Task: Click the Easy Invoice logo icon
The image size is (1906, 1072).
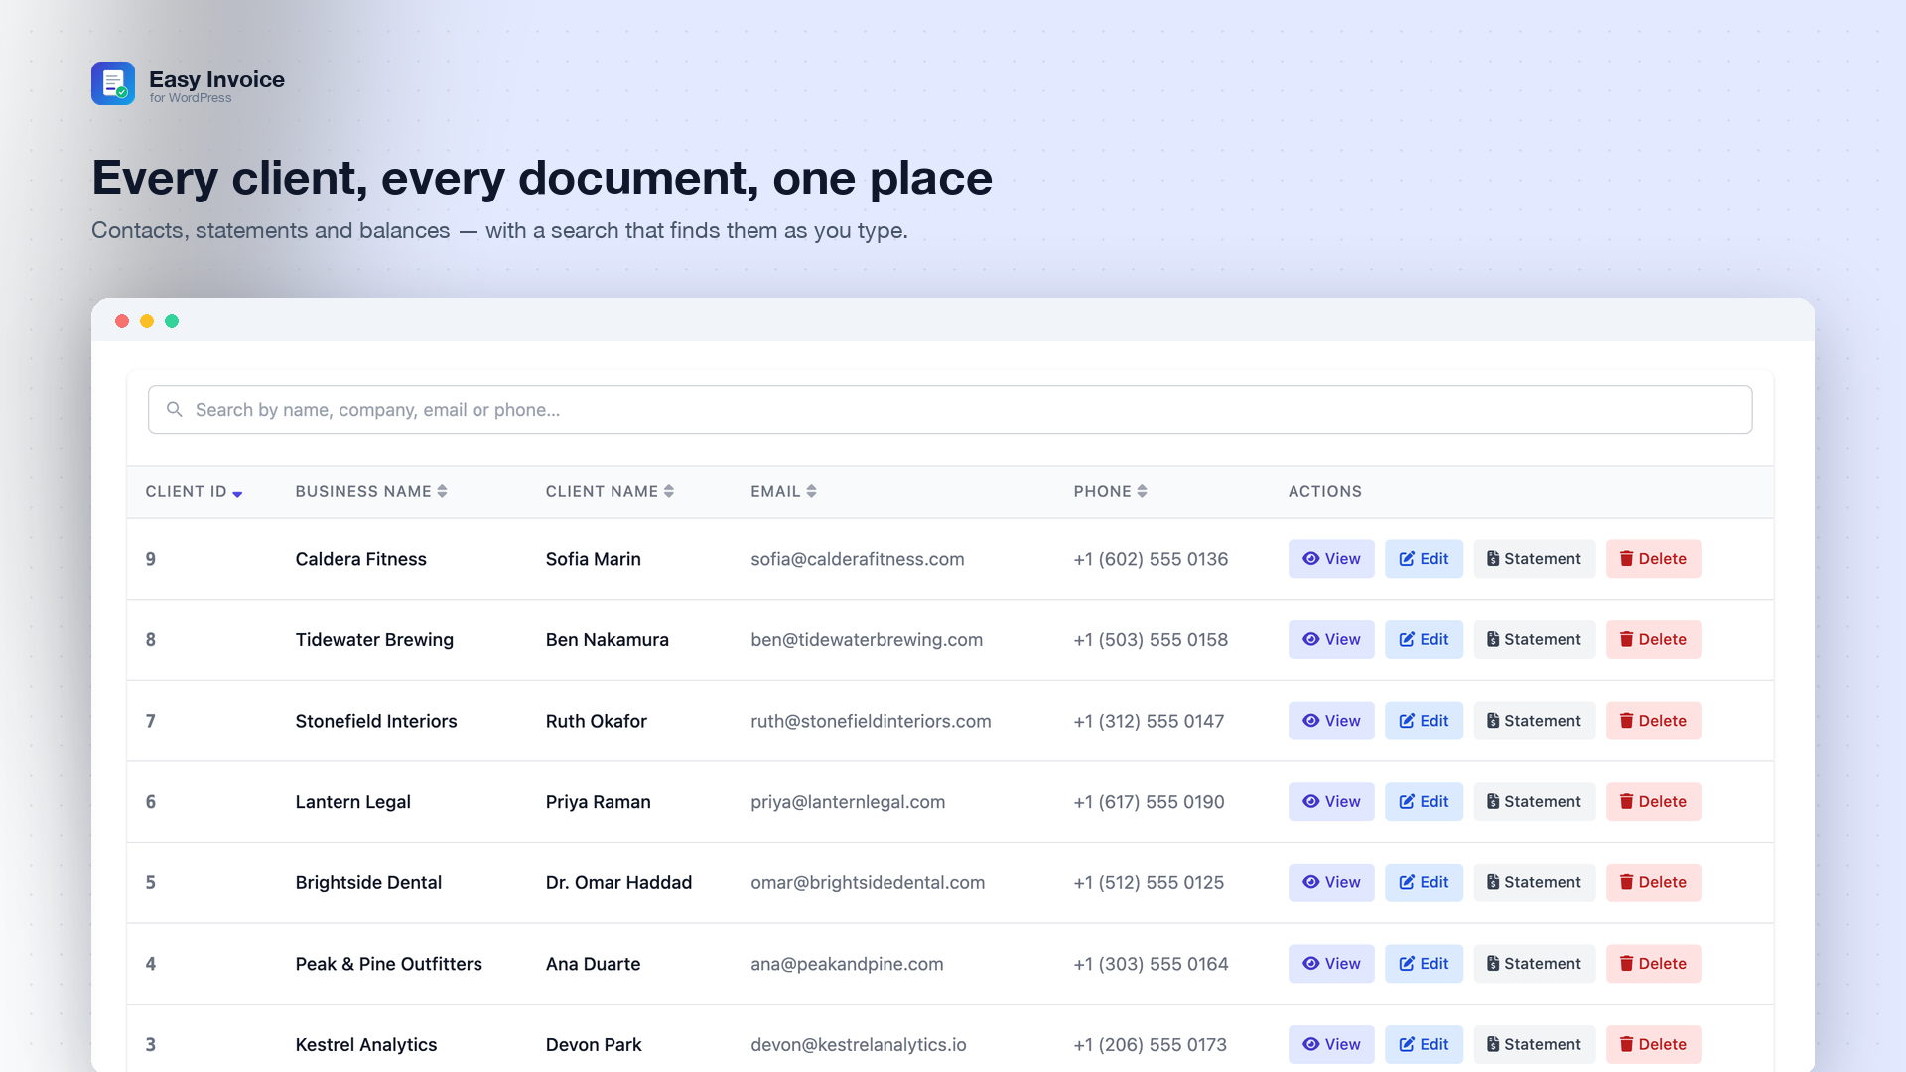Action: click(113, 83)
